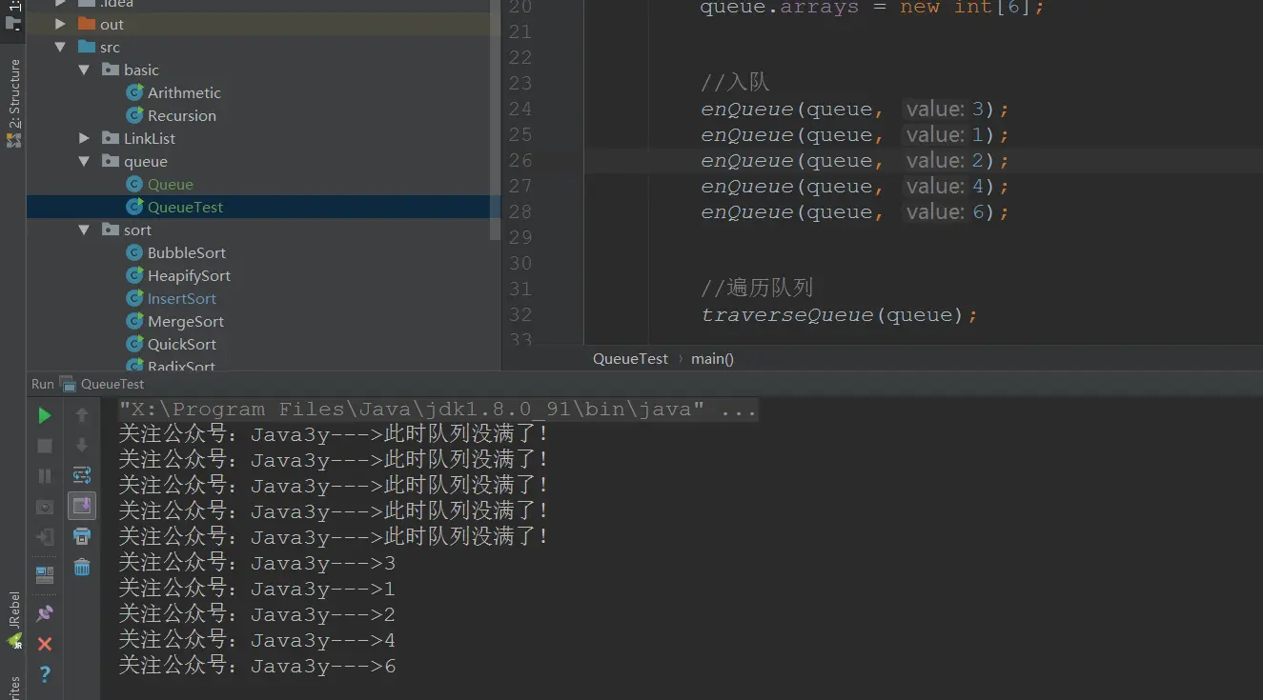
Task: Click console output line Java3y--->4
Action: tap(256, 640)
